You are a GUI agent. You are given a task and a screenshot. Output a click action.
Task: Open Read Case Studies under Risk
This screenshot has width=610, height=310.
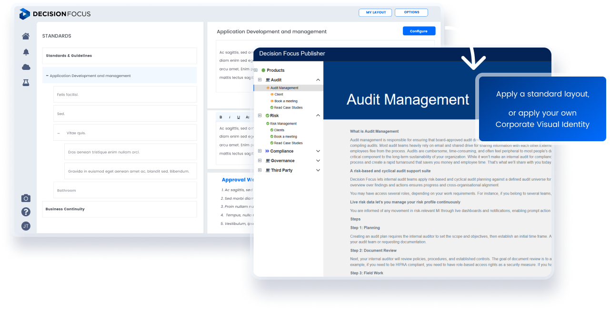tap(289, 143)
